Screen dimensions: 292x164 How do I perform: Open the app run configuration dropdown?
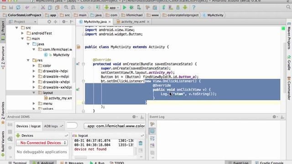pos(112,8)
